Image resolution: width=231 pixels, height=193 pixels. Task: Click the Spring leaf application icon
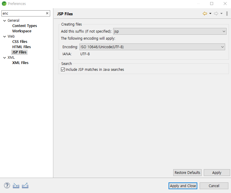pos(4,4)
